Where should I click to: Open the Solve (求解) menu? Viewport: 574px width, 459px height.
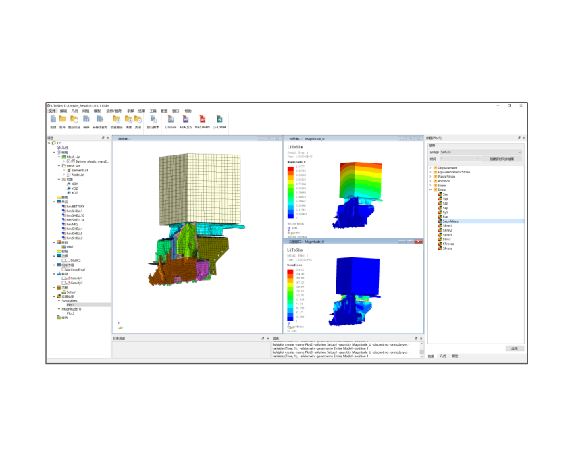(x=130, y=111)
